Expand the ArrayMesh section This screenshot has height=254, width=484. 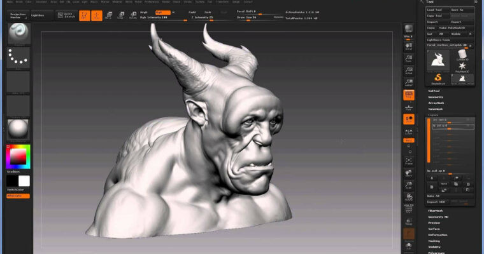tap(436, 103)
